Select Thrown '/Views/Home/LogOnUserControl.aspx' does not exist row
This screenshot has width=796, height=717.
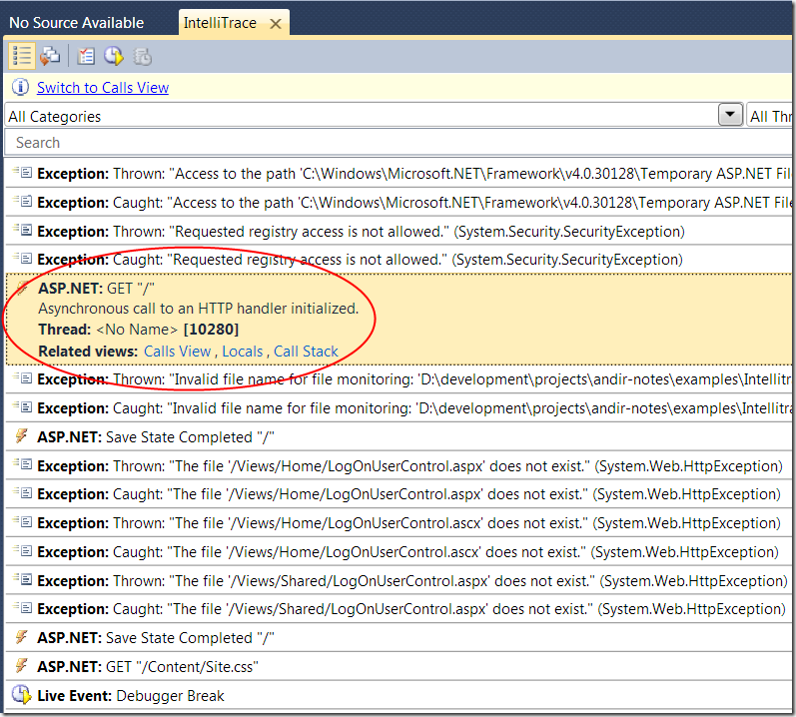[x=398, y=465]
